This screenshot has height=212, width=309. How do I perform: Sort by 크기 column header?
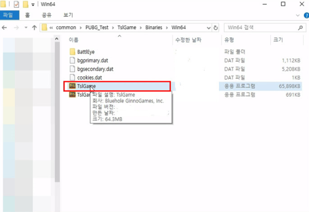[278, 40]
